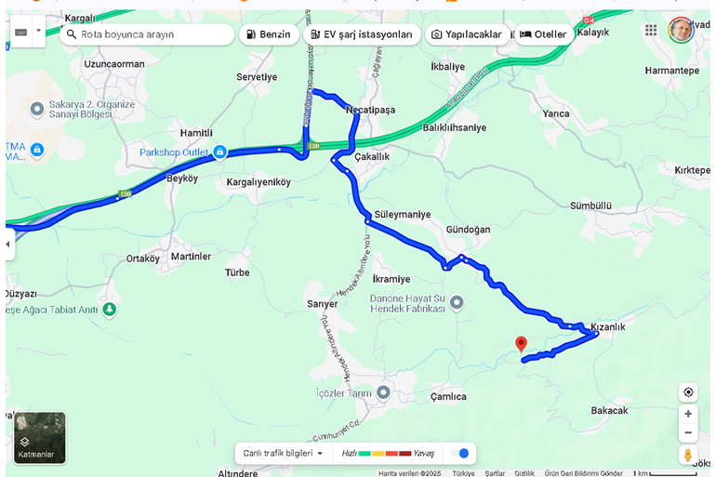The width and height of the screenshot is (716, 477).
Task: Open the Şartlar link in footer
Action: (495, 473)
